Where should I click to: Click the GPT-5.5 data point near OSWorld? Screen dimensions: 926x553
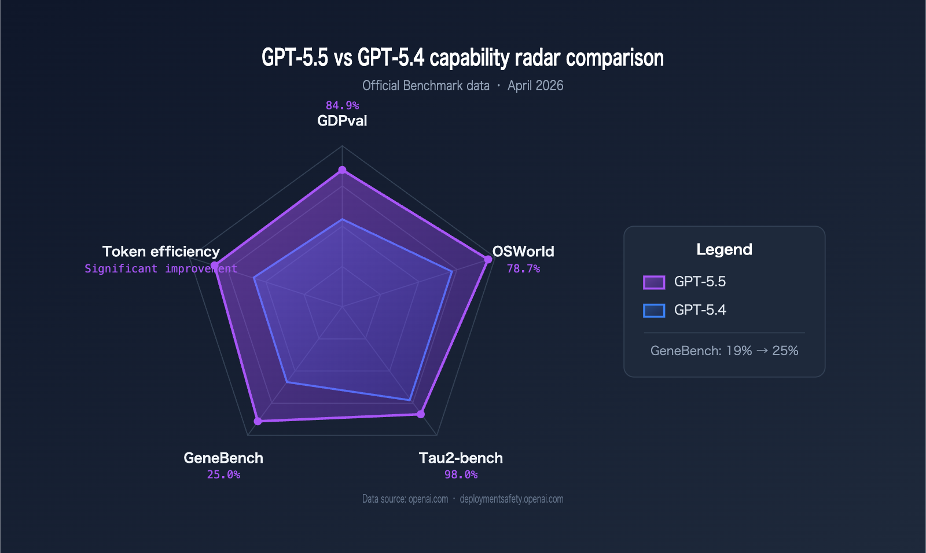click(488, 260)
